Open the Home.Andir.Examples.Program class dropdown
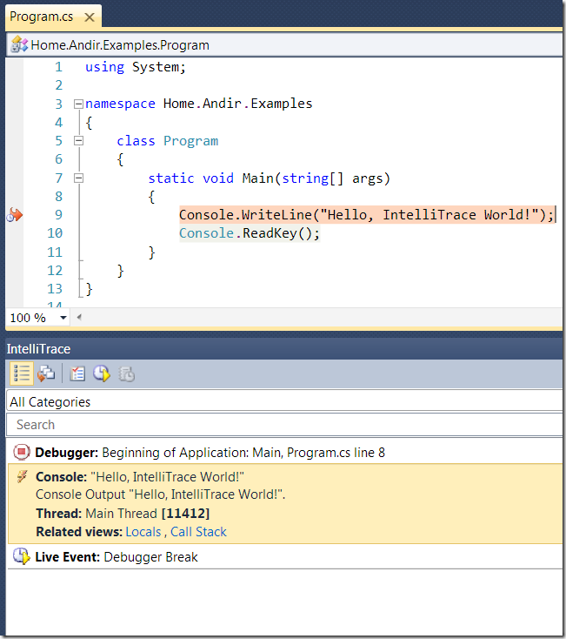The height and width of the screenshot is (639, 566). [285, 44]
